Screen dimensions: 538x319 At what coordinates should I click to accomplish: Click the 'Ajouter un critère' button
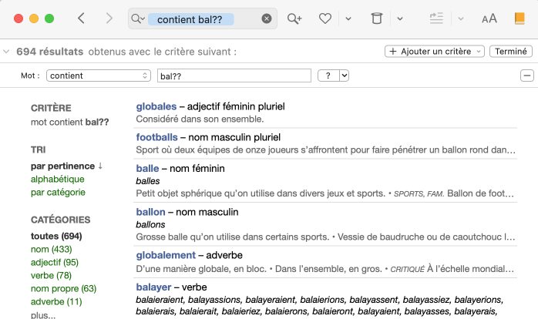pyautogui.click(x=435, y=52)
